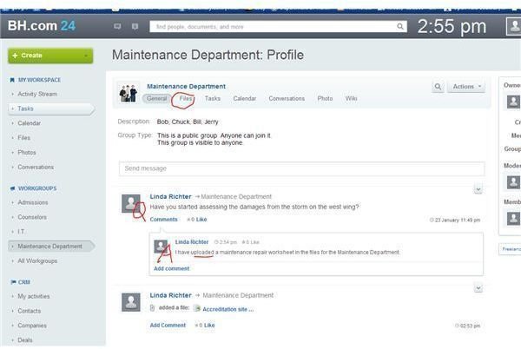
Task: Collapse the My Workspace section
Action: [39, 80]
